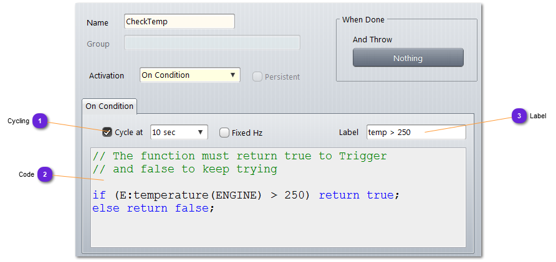Uncheck the Cycle at checkbox
This screenshot has height=262, width=556.
click(x=107, y=132)
